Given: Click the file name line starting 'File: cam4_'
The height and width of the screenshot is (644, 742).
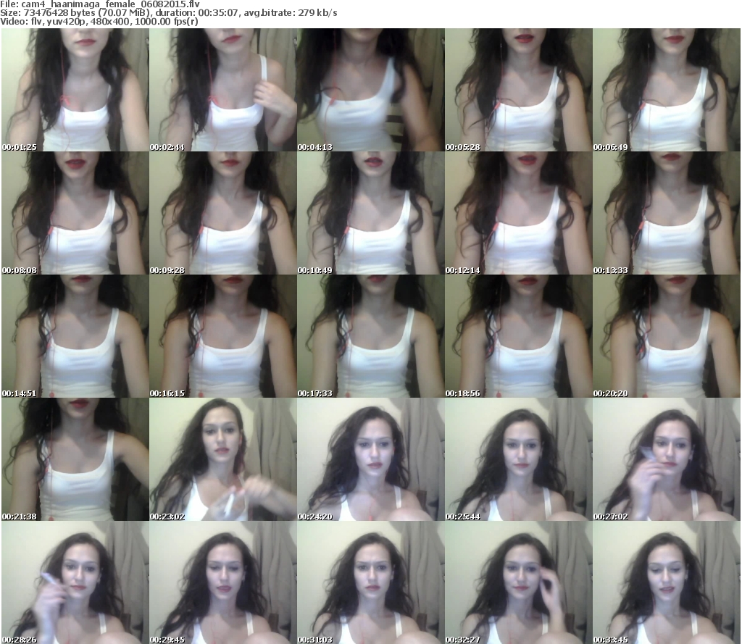Looking at the screenshot, I should [100, 4].
